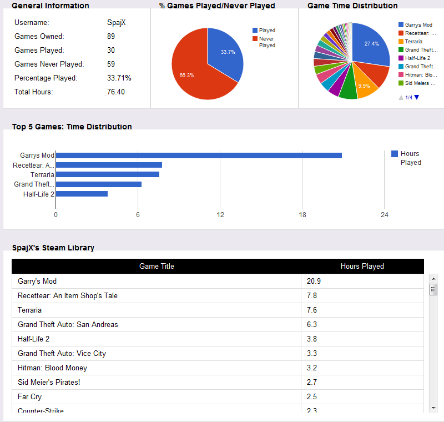Select the Far Cry table row
The width and height of the screenshot is (444, 422).
click(x=218, y=397)
